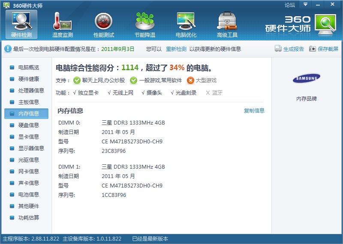Click the 蓝牙 unsupported feature label
The width and height of the screenshot is (343, 244).
tap(217, 93)
